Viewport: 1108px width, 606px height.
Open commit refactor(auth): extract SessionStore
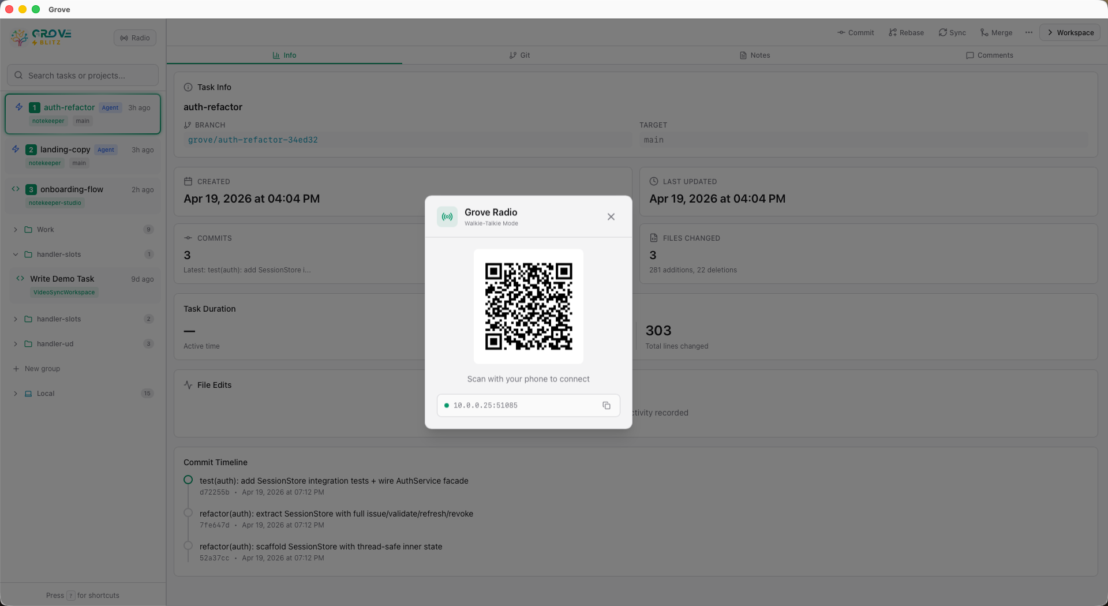click(x=336, y=514)
